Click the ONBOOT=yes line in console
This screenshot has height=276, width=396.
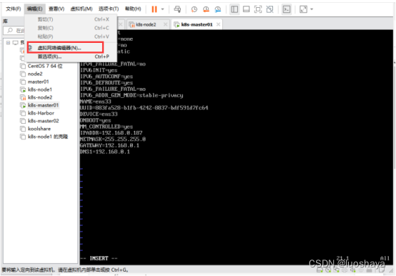[x=95, y=120]
